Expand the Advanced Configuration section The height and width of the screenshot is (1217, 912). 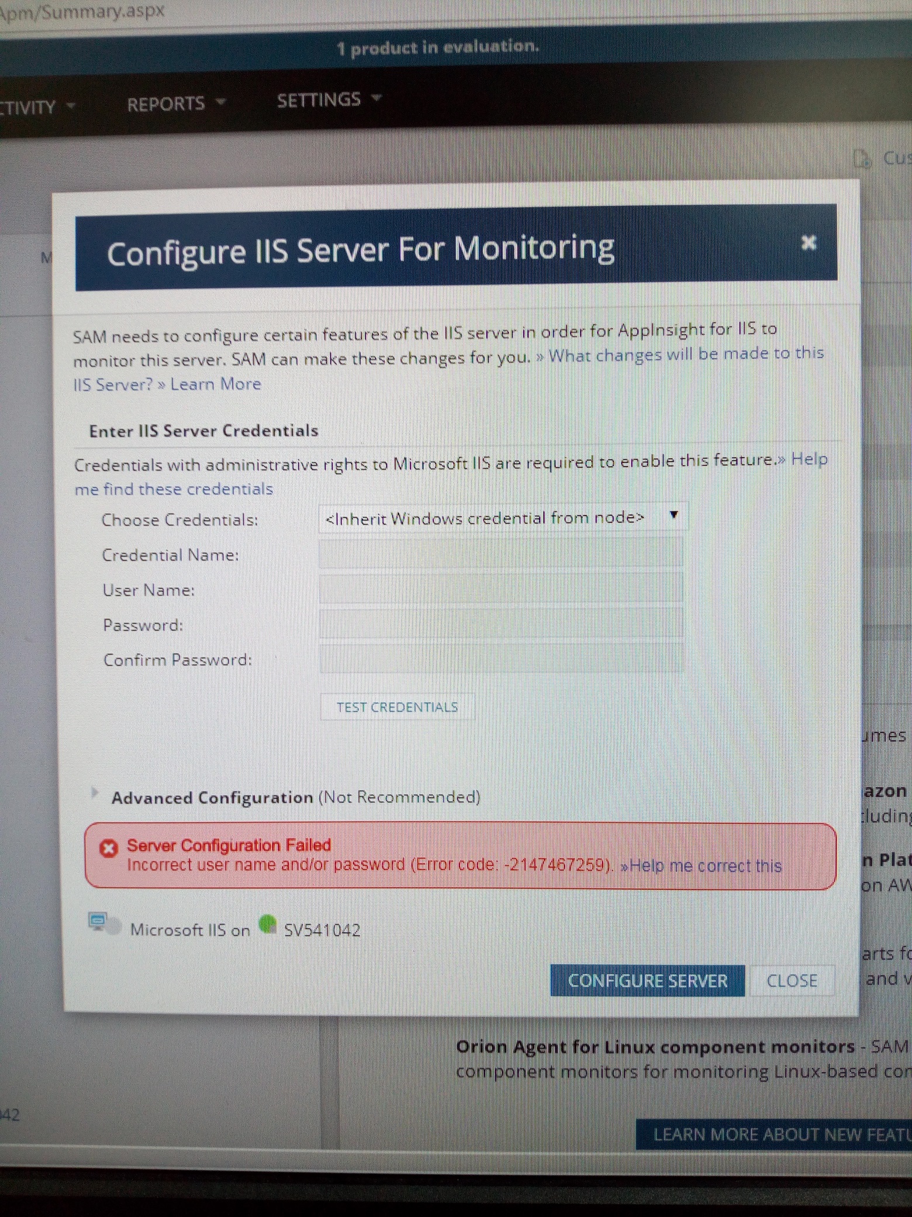click(94, 793)
